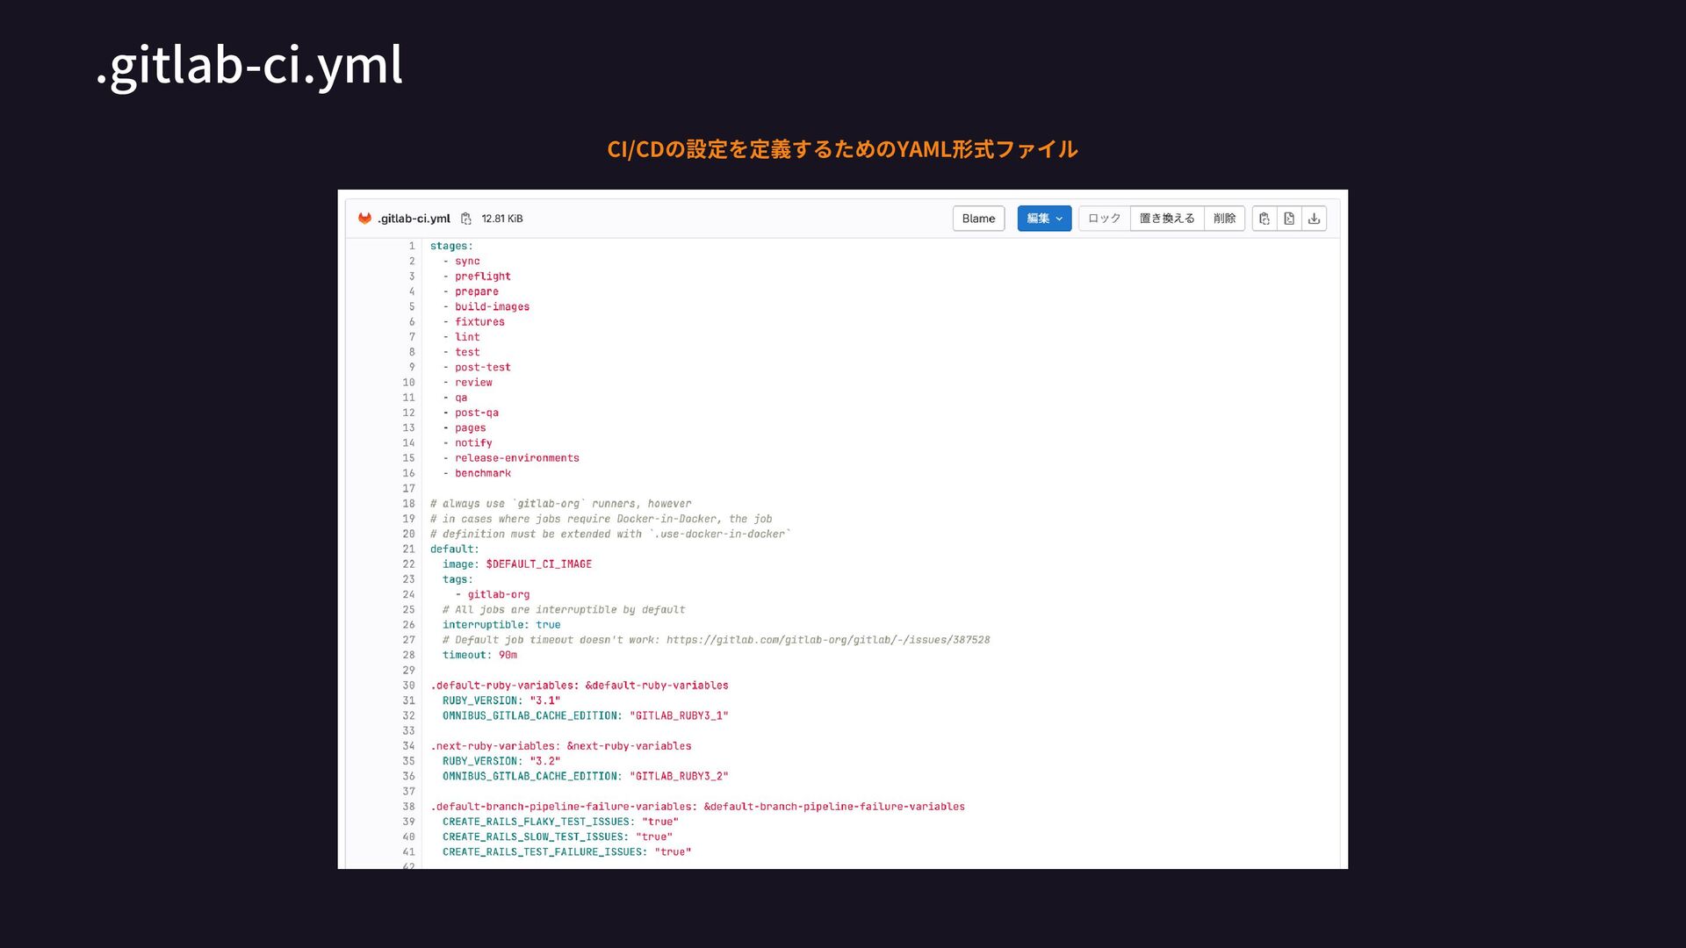This screenshot has width=1686, height=948.
Task: Click the .gitlab-ci.yml filename text
Action: 414,219
